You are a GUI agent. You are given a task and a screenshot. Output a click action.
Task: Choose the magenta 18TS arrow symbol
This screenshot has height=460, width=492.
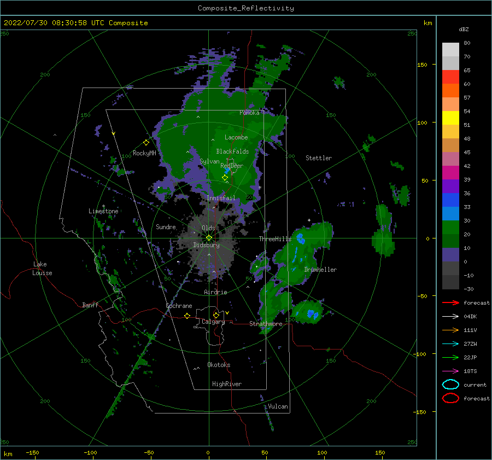(450, 371)
